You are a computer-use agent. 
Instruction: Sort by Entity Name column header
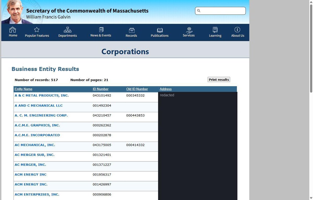click(x=23, y=89)
